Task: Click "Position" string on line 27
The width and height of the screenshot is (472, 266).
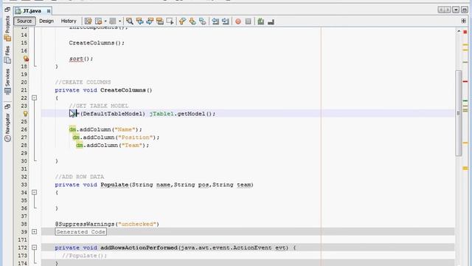Action: pyautogui.click(x=135, y=137)
